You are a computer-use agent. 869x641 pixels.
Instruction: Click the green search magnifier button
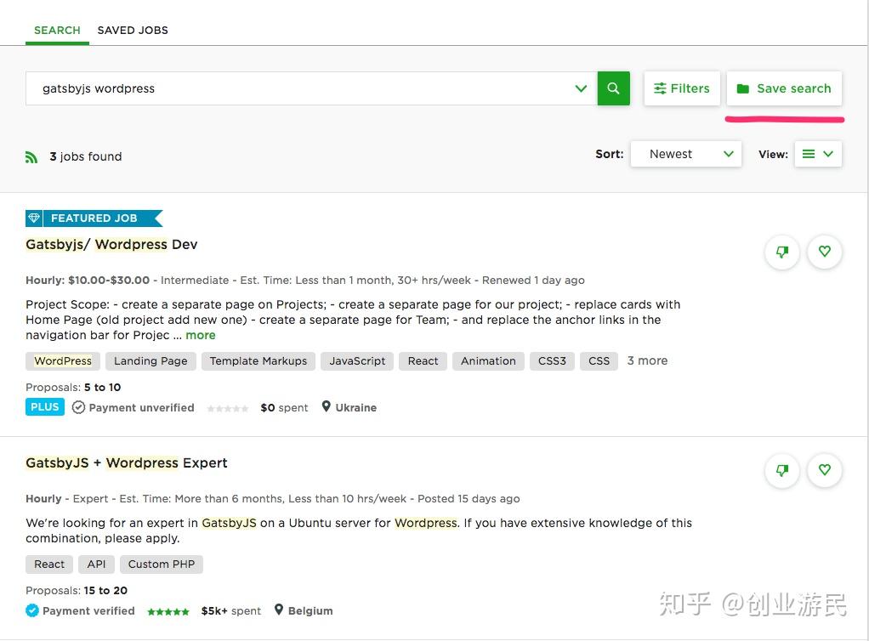click(613, 88)
